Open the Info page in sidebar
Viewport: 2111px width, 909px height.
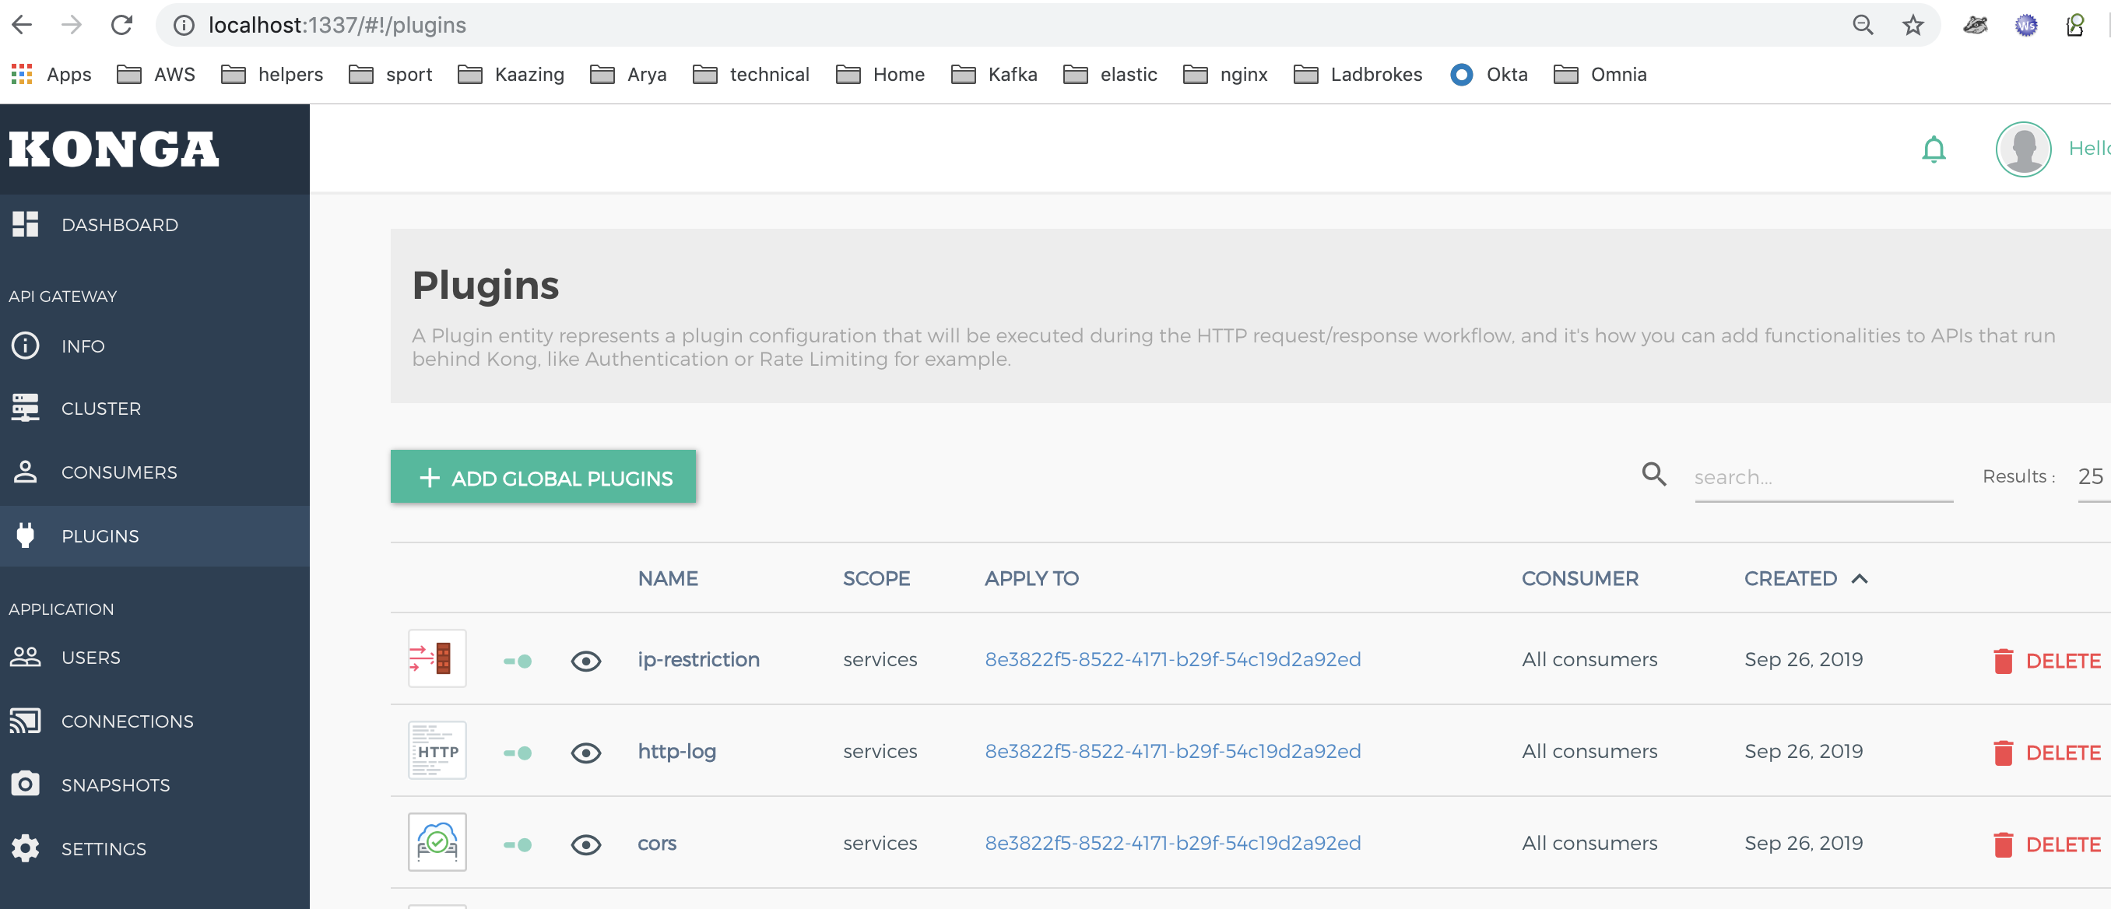[x=155, y=346]
